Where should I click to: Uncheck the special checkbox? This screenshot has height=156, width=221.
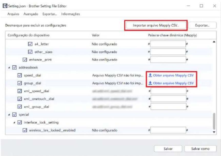coord(14,115)
